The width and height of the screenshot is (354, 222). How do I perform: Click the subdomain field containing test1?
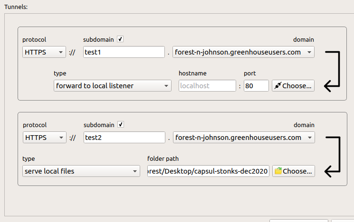click(124, 52)
